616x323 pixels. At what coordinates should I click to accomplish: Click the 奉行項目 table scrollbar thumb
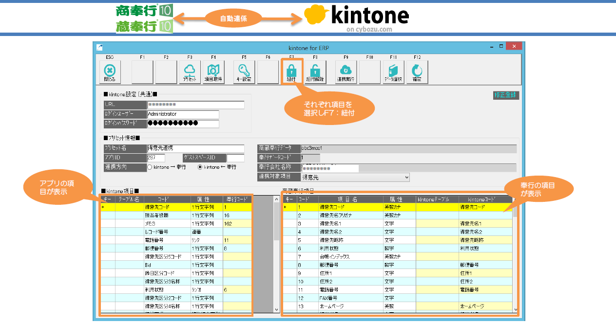[x=516, y=209]
